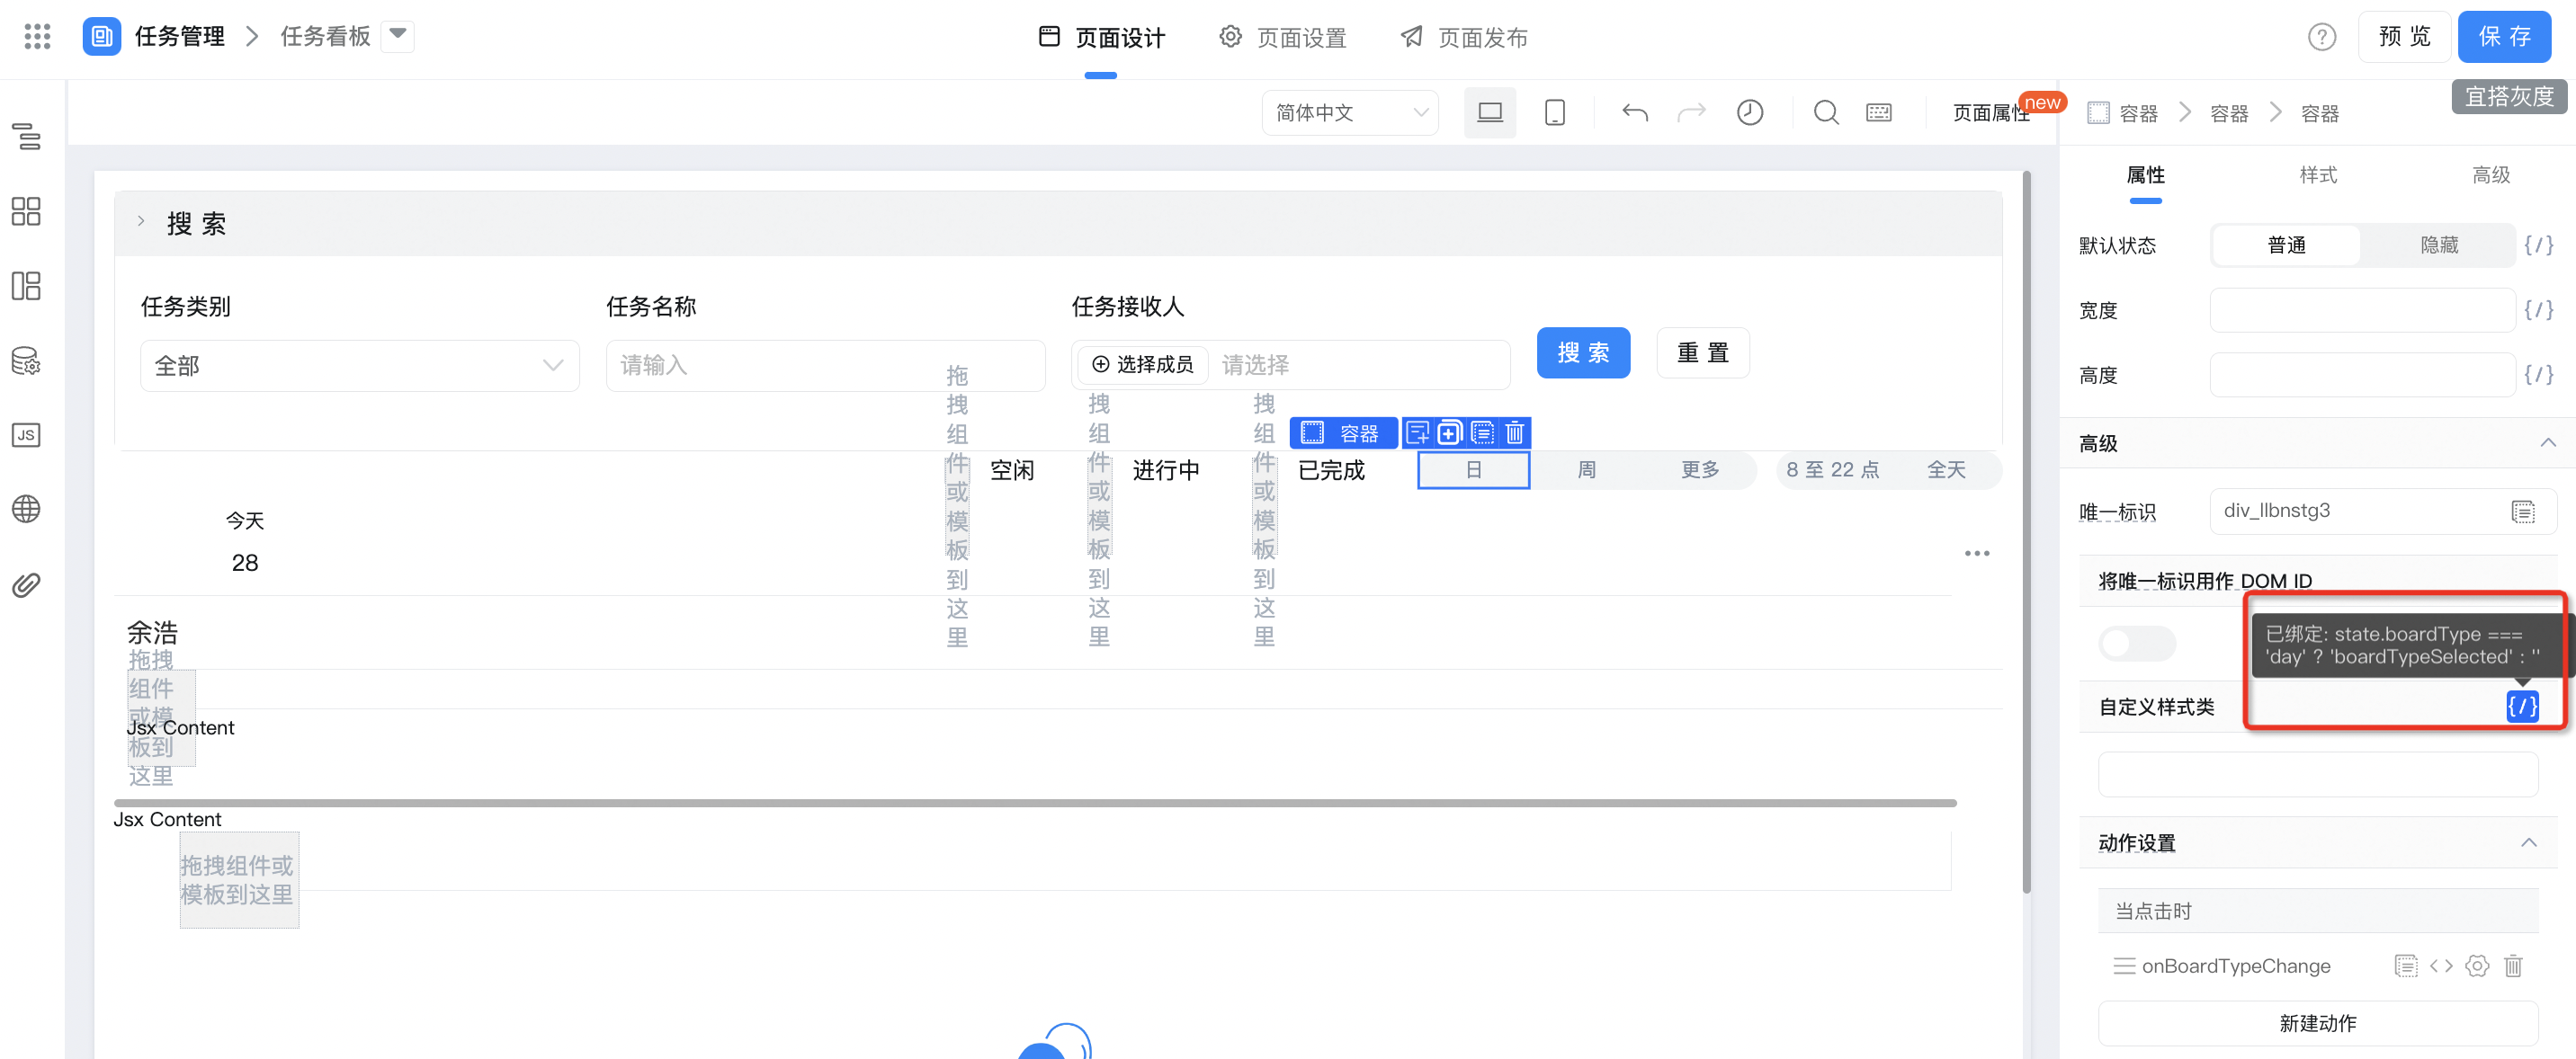Open the keyboard shortcuts icon
Viewport: 2576px width, 1059px height.
click(x=1878, y=113)
